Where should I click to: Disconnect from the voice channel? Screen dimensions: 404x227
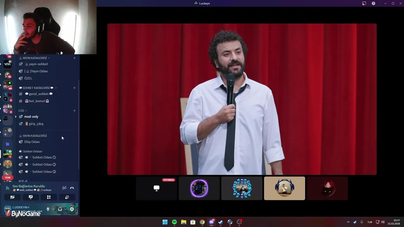point(72,188)
